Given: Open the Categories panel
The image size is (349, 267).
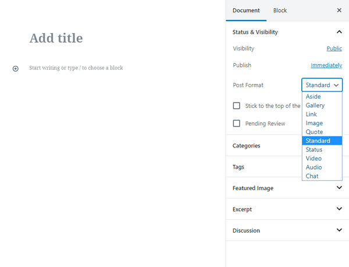Looking at the screenshot, I should click(247, 146).
